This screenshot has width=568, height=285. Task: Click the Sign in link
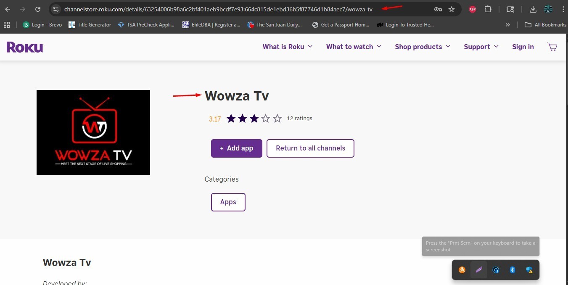523,47
